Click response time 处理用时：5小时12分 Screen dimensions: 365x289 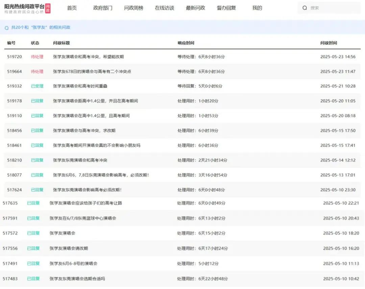198,263
